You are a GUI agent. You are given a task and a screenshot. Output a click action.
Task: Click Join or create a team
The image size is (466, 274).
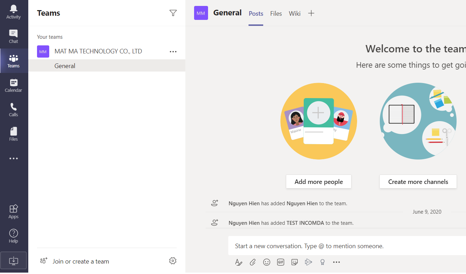(x=81, y=261)
